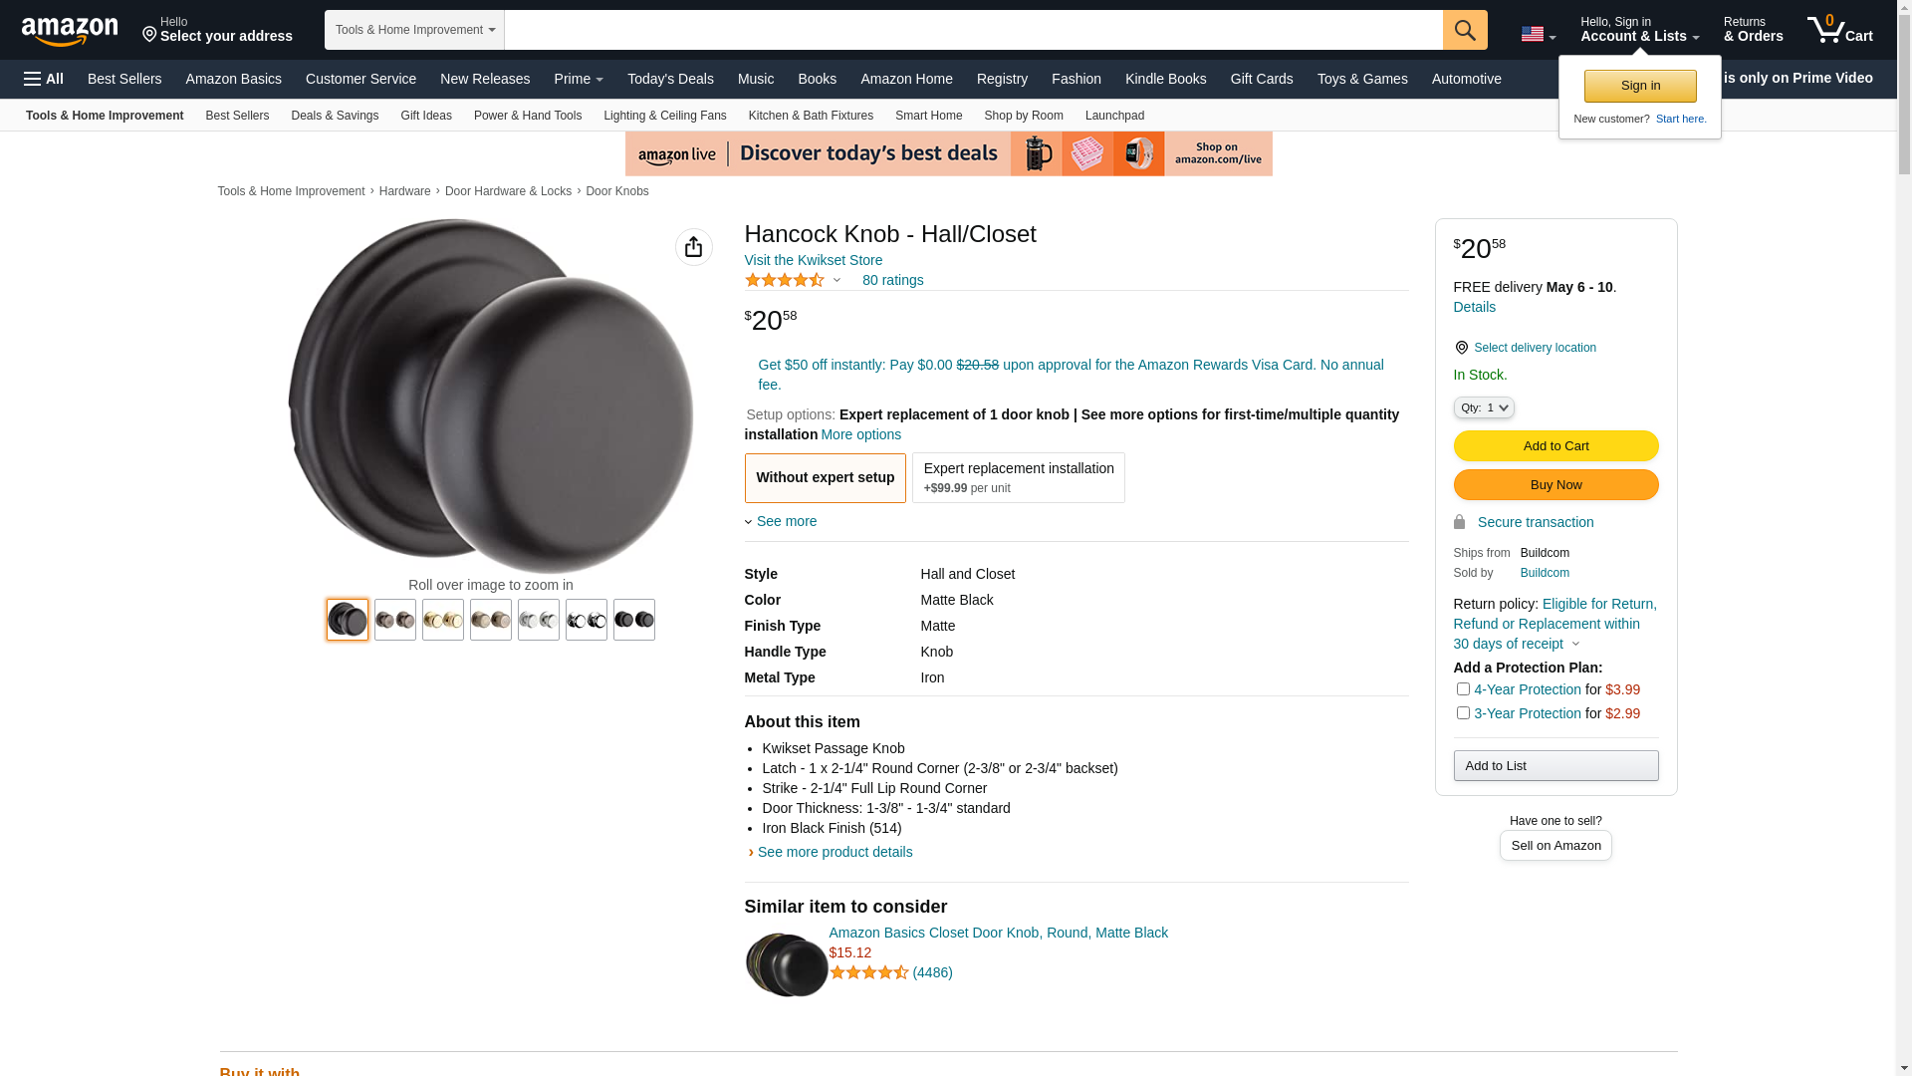Open the All hamburger menu
Screen dimensions: 1912x1076
coord(44,79)
